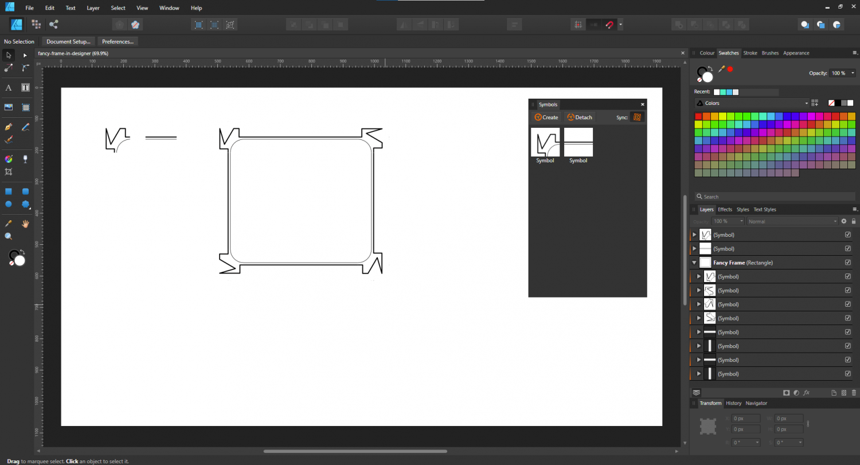Open Document Setup
Viewport: 860px width, 465px height.
pyautogui.click(x=68, y=41)
